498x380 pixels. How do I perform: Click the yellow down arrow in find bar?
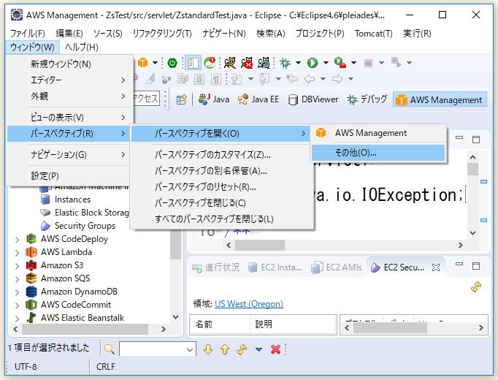point(208,349)
